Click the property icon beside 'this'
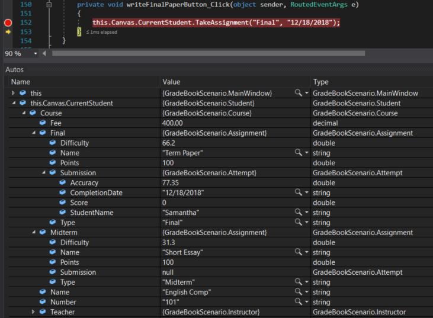The height and width of the screenshot is (318, 433). [23, 93]
